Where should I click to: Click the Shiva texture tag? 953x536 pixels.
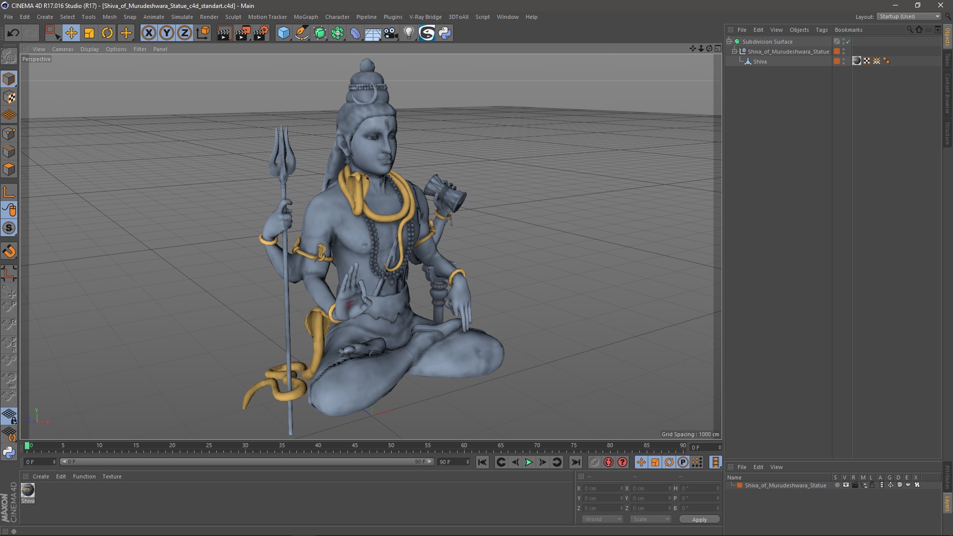coord(857,61)
